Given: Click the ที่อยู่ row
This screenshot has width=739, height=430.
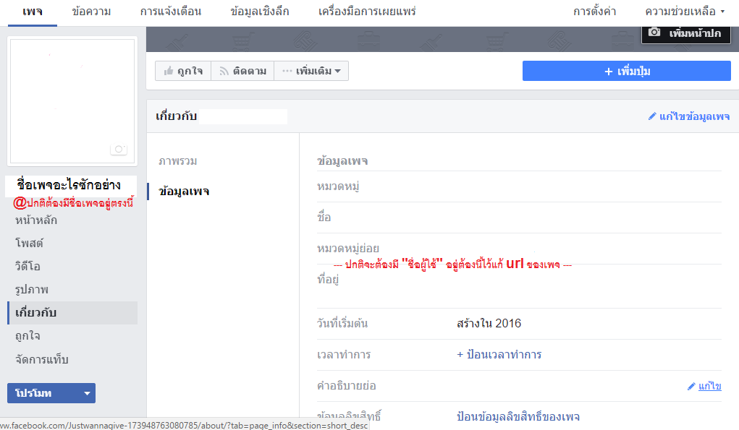Looking at the screenshot, I should 519,286.
